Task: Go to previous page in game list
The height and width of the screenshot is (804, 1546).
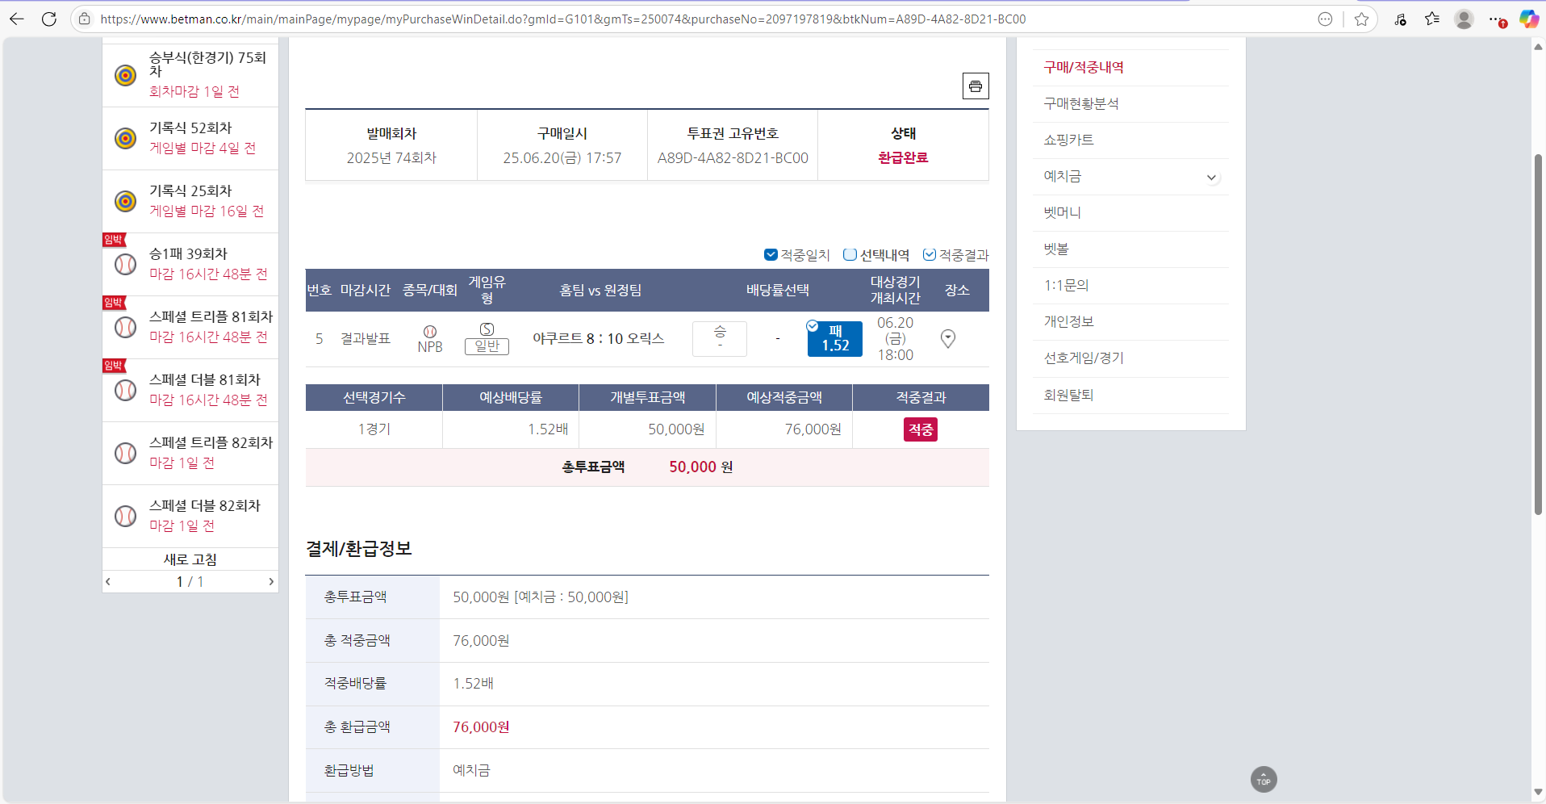Action: tap(108, 582)
